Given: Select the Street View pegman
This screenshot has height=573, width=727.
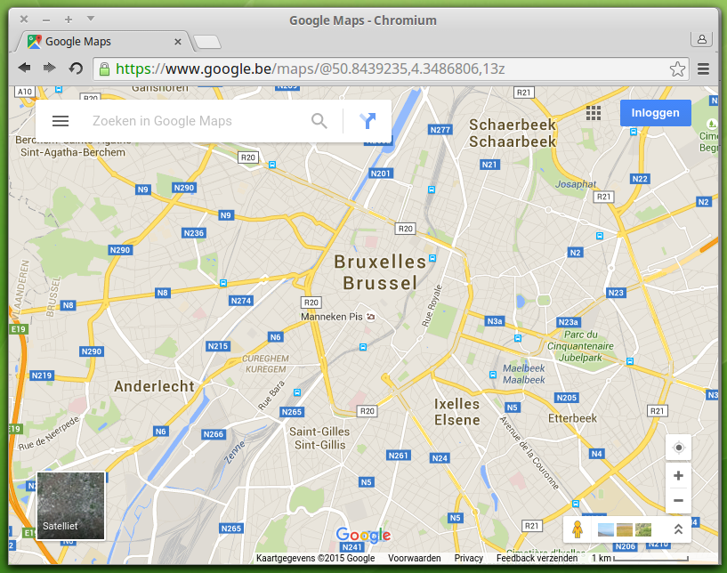Looking at the screenshot, I should click(x=578, y=529).
